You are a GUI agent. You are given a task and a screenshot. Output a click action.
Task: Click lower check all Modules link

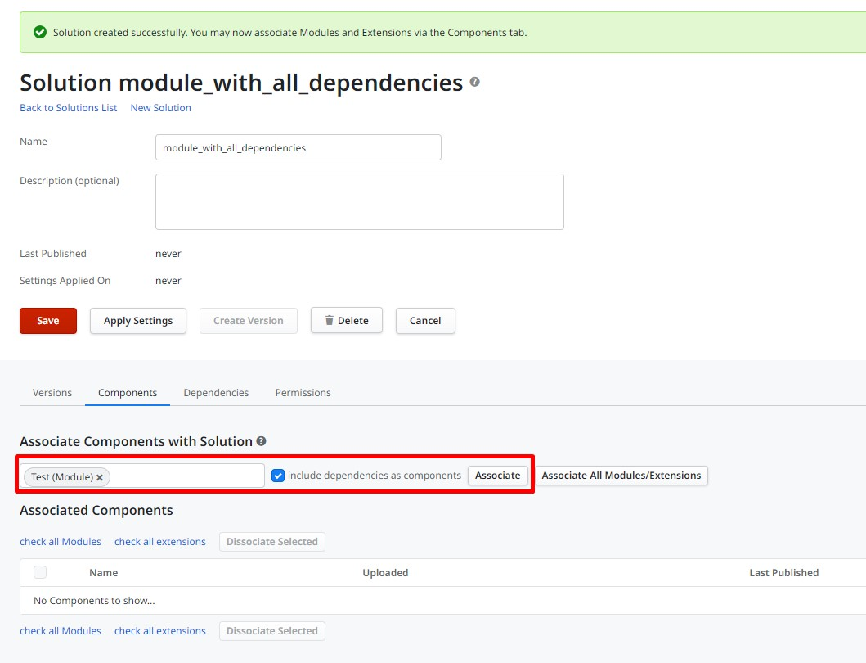coord(61,631)
